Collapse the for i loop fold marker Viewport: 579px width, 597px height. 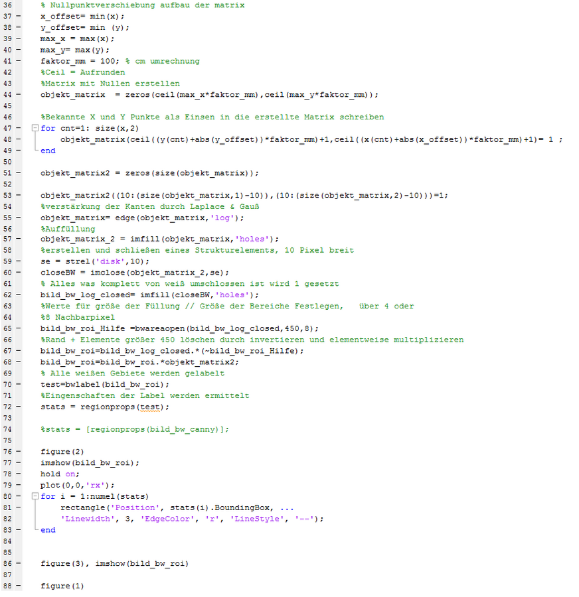35,496
